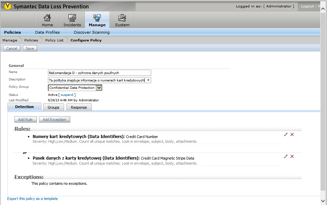Open Data Profiles submenu
The image size is (327, 205).
[x=47, y=32]
